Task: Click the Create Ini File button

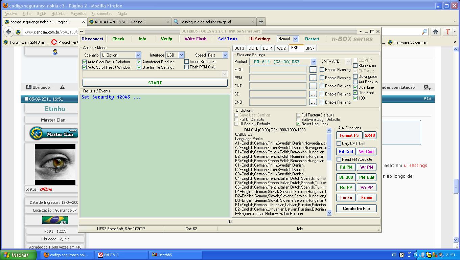Action: point(356,209)
